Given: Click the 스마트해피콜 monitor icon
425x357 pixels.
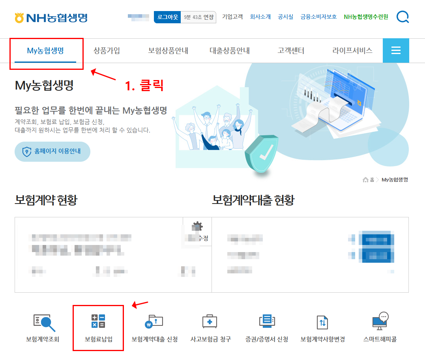Looking at the screenshot, I should click(380, 321).
